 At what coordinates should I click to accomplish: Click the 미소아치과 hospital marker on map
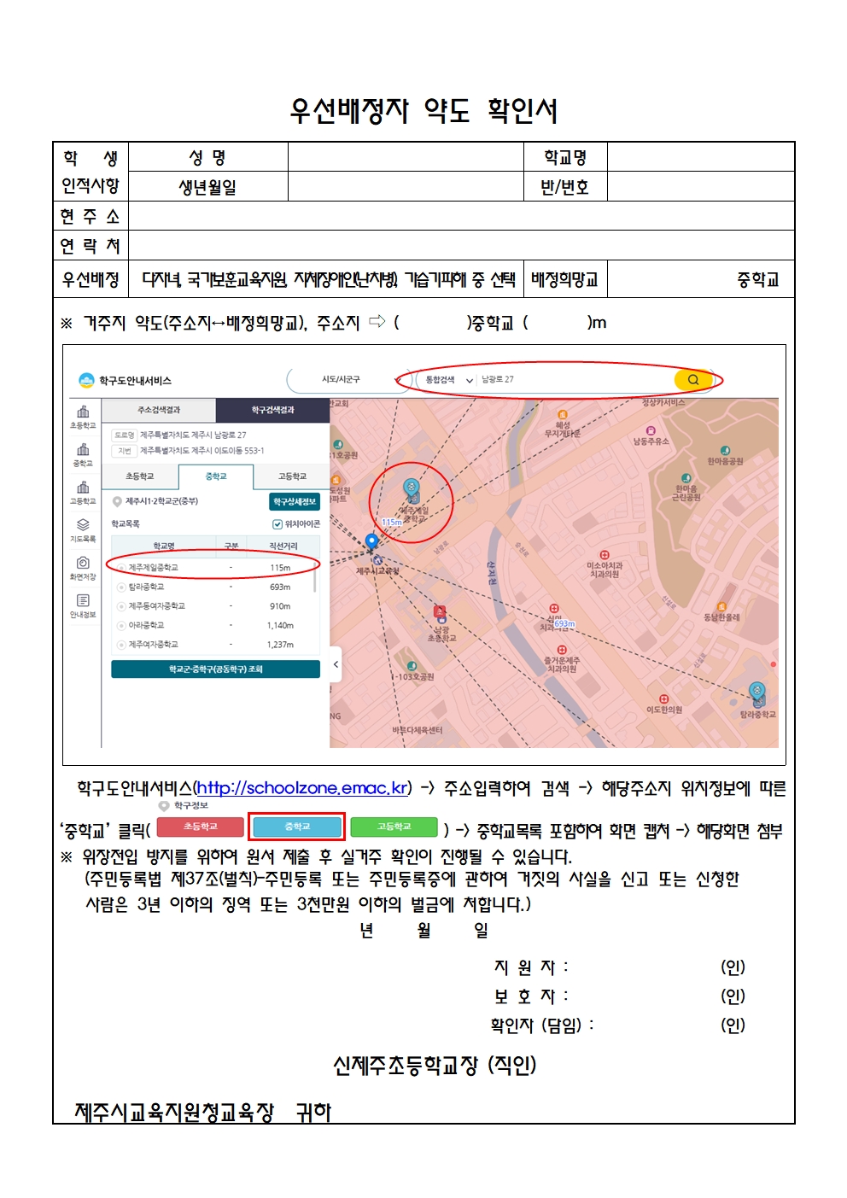(x=605, y=555)
